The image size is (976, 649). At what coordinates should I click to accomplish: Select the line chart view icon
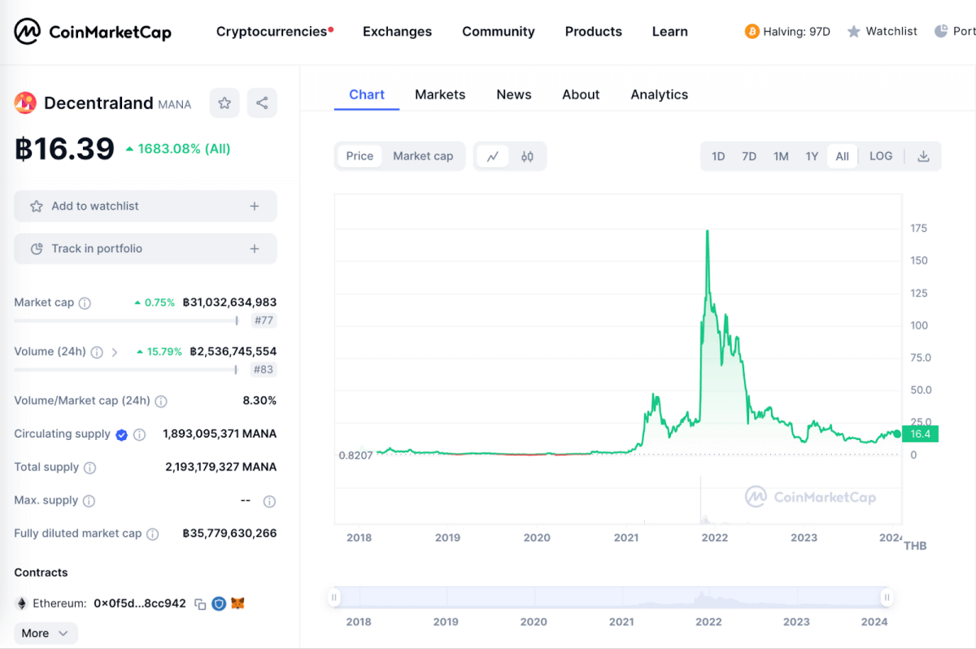[x=492, y=156]
